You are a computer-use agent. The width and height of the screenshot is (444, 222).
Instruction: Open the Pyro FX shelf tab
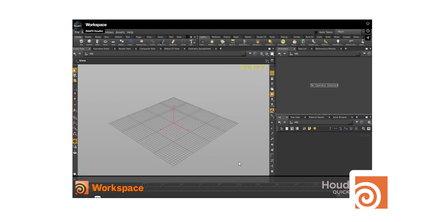[310, 37]
